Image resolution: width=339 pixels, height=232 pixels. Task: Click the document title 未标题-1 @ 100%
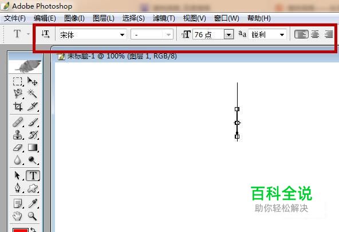click(x=96, y=56)
